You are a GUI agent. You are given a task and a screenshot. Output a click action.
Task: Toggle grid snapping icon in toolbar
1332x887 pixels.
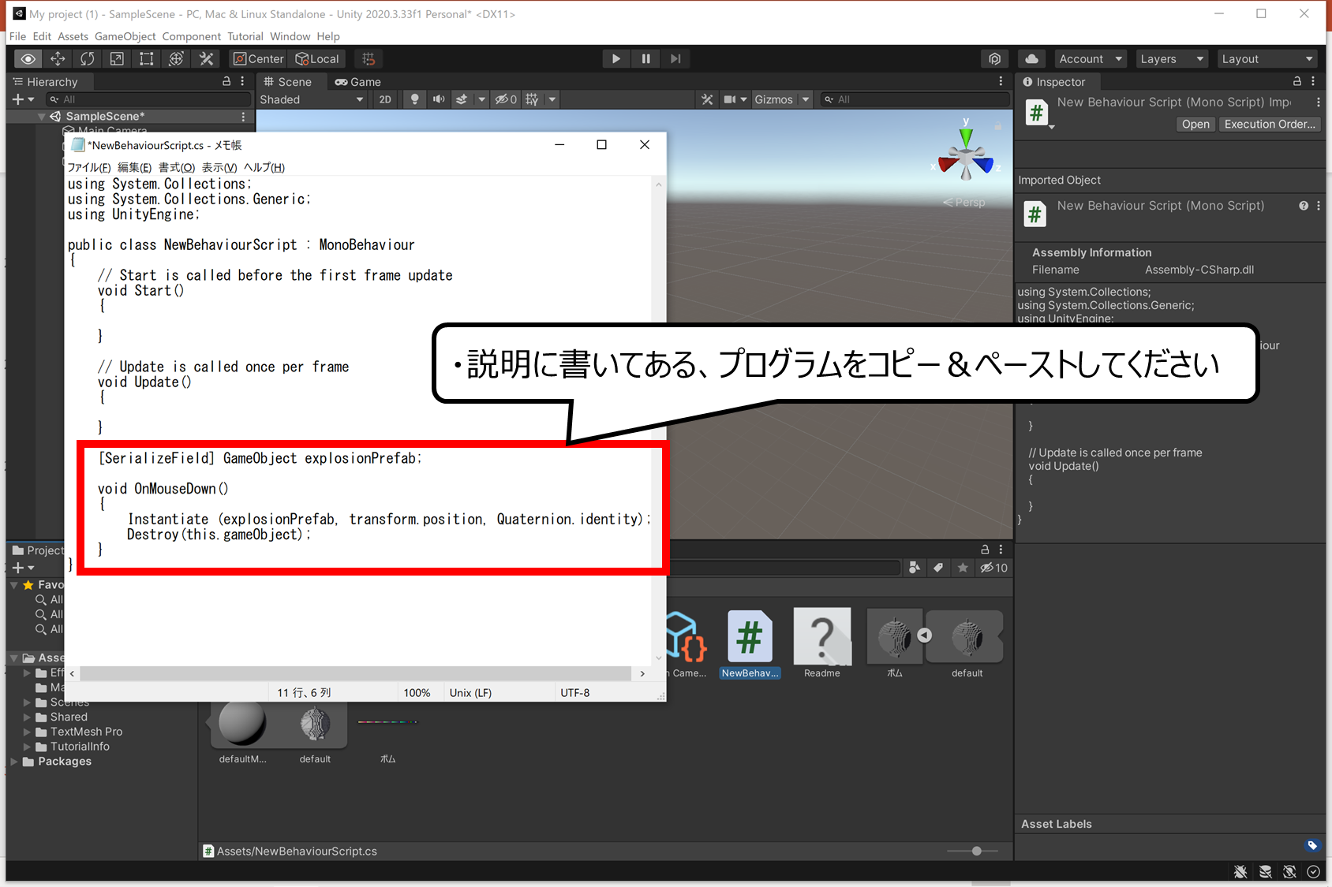point(369,59)
